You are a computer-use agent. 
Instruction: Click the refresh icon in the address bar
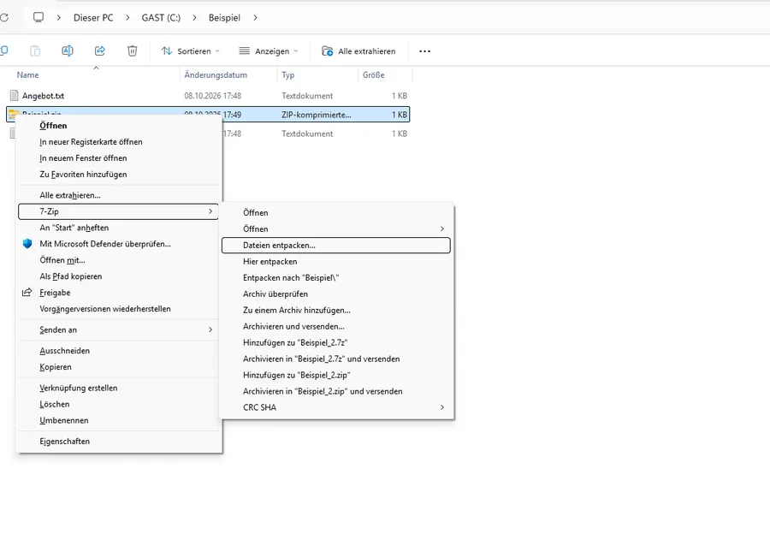point(4,18)
